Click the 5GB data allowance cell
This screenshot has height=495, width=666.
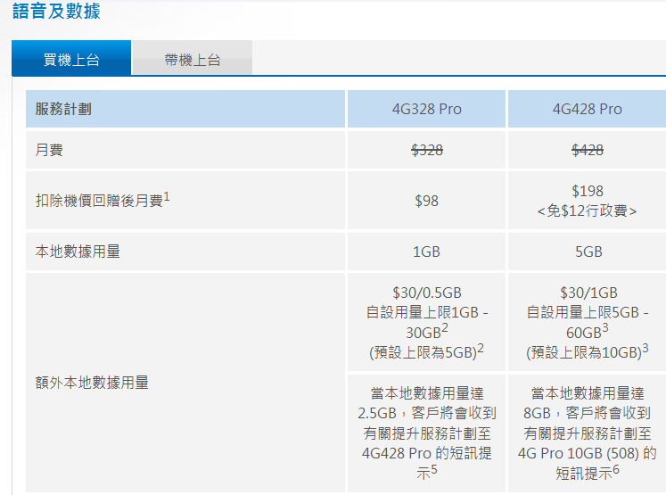(x=587, y=252)
